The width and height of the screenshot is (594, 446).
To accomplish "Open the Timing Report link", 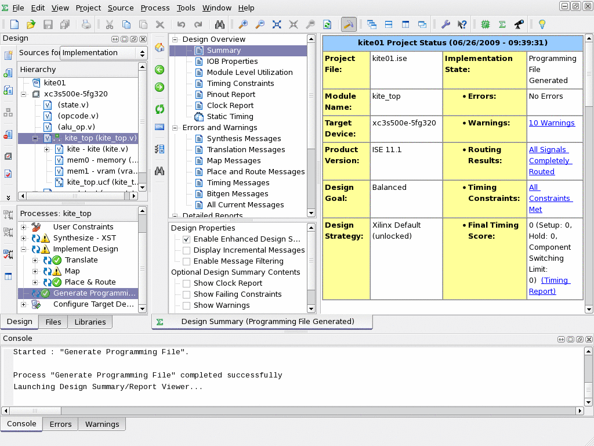I will point(549,286).
